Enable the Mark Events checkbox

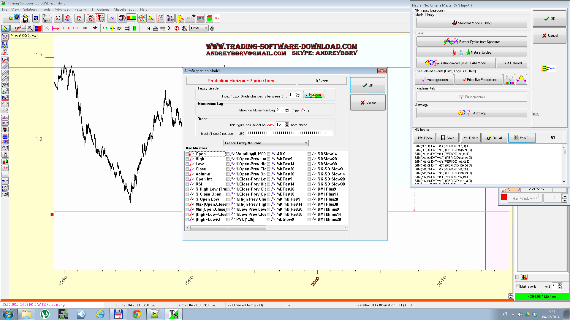(518, 287)
